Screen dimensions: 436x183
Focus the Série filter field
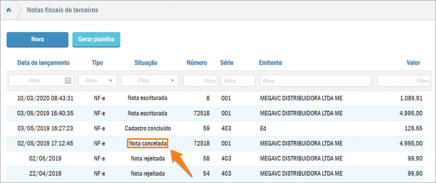[x=238, y=80]
